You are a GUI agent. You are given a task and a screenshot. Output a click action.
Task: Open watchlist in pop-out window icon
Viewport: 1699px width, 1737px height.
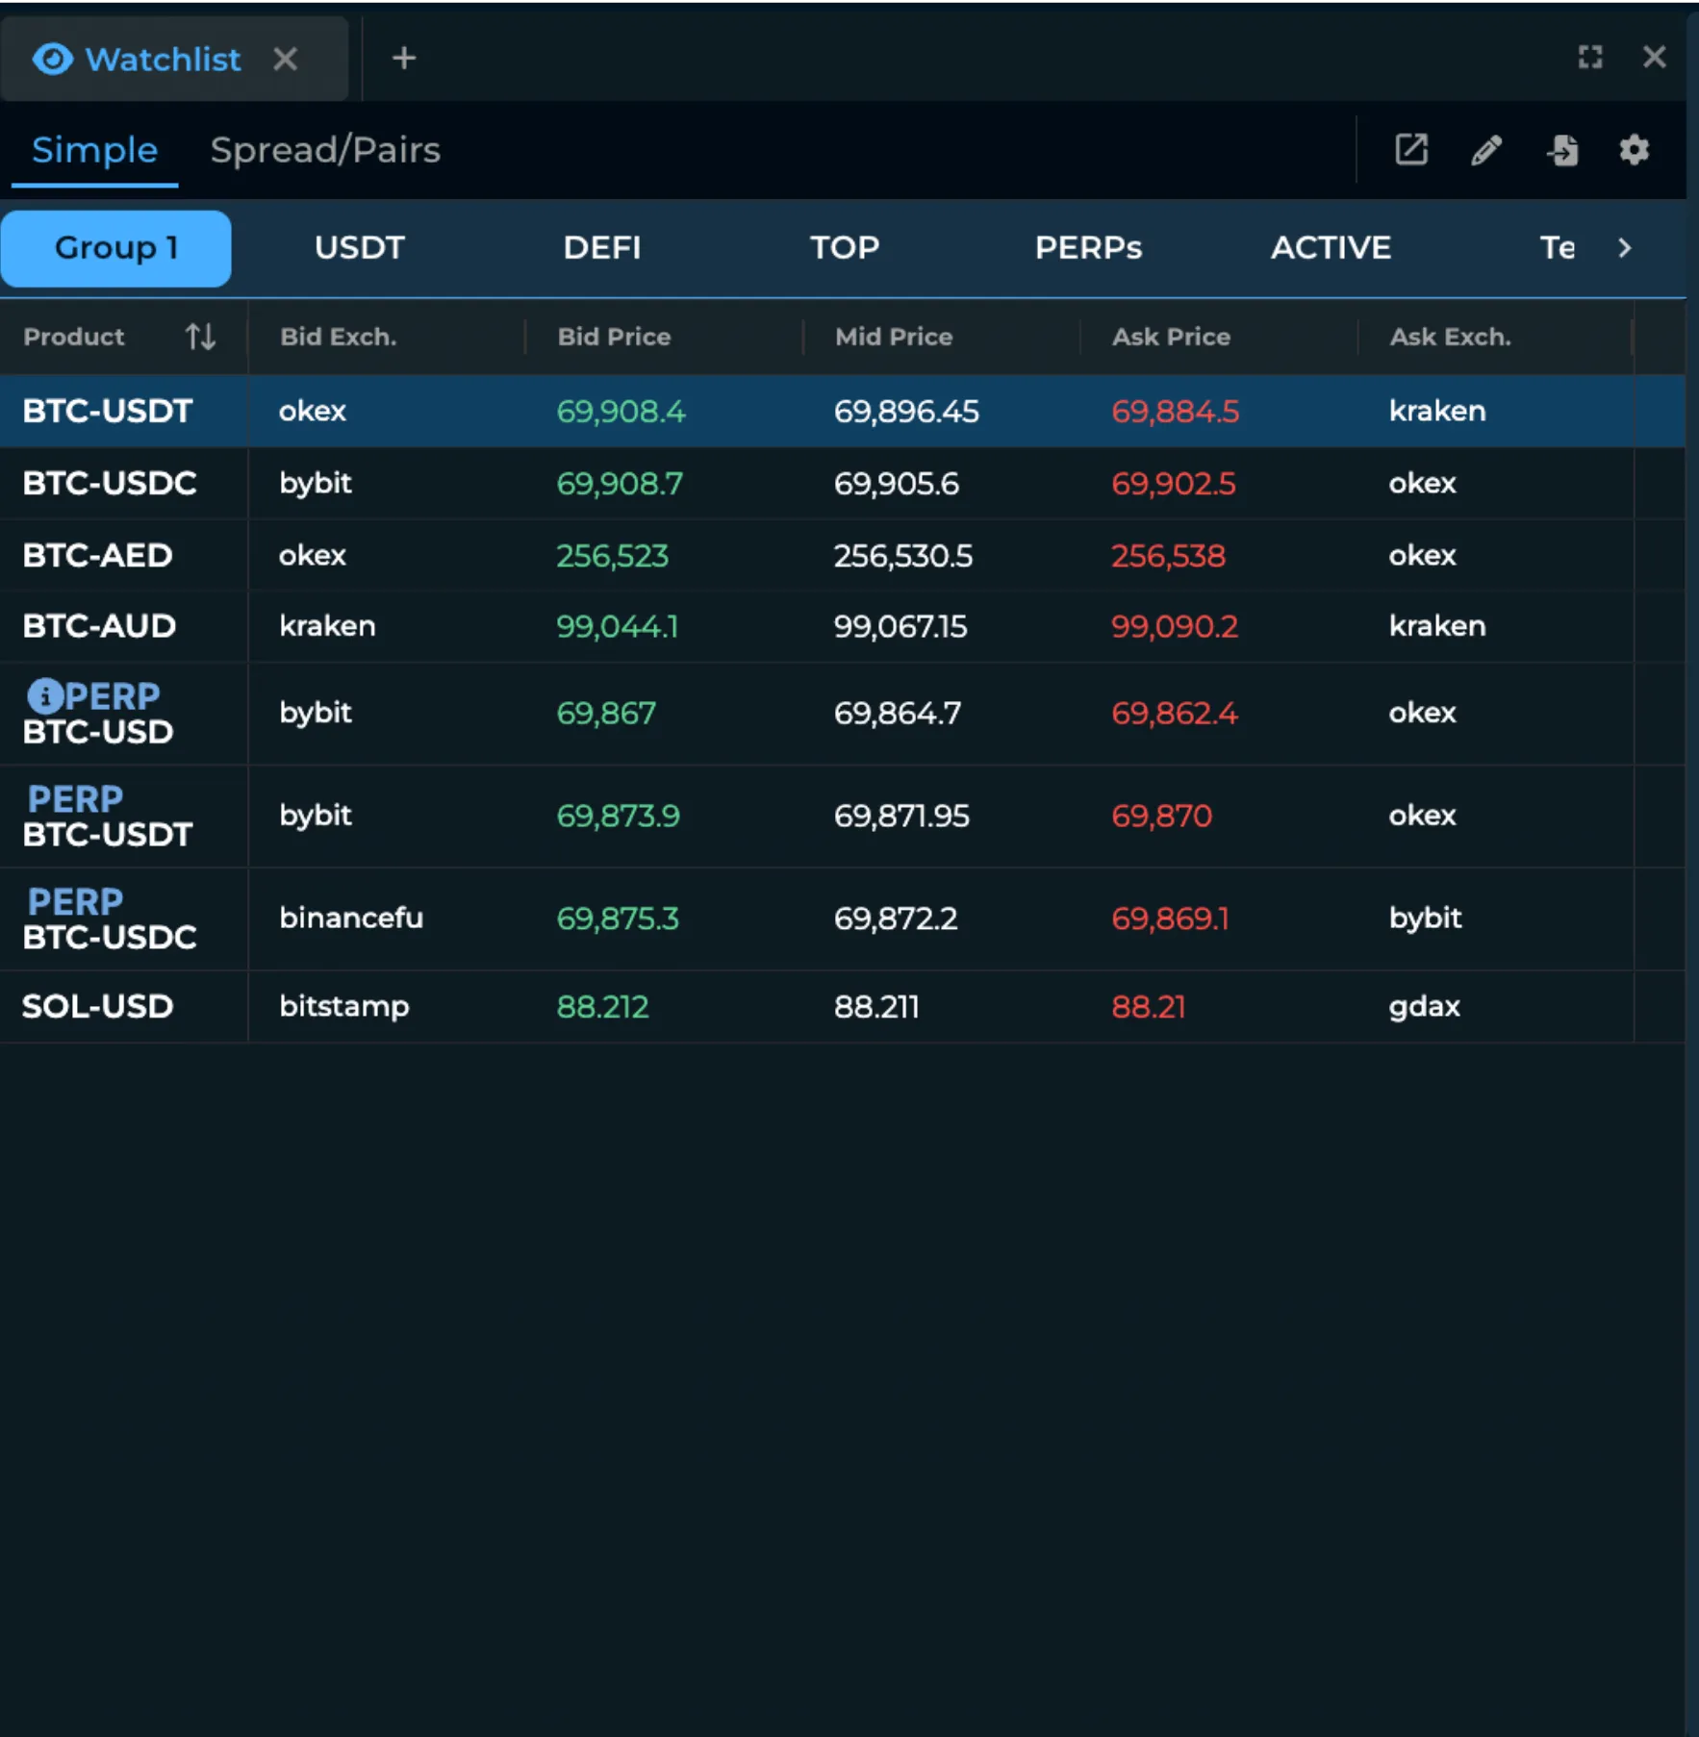pyautogui.click(x=1411, y=149)
